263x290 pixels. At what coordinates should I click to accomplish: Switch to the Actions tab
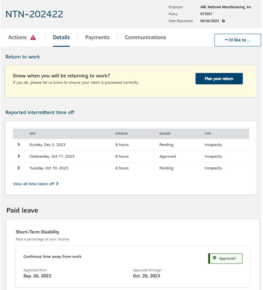[18, 38]
